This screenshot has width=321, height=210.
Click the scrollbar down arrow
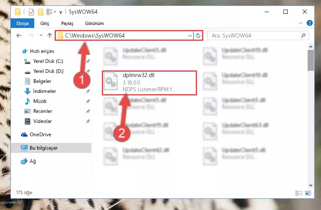(x=311, y=185)
